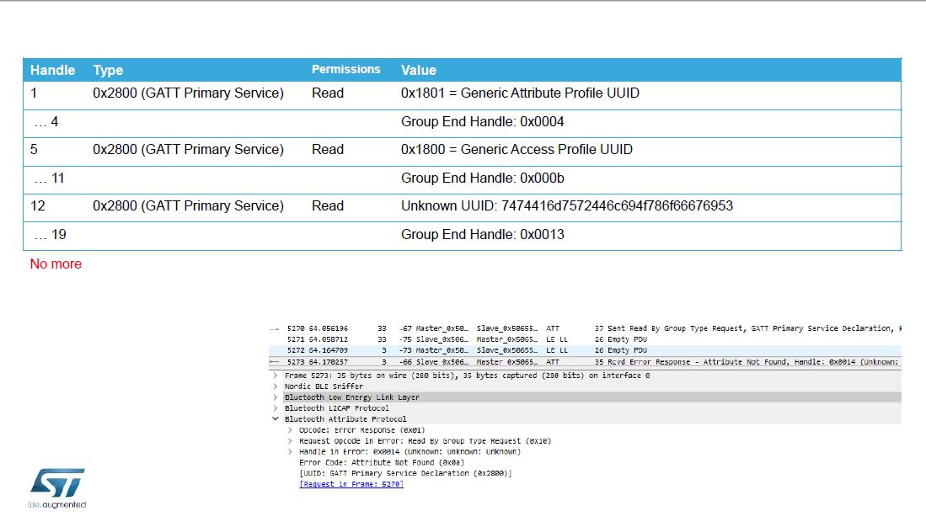The height and width of the screenshot is (522, 926).
Task: Click the Unknown UUID value cell
Action: point(567,205)
